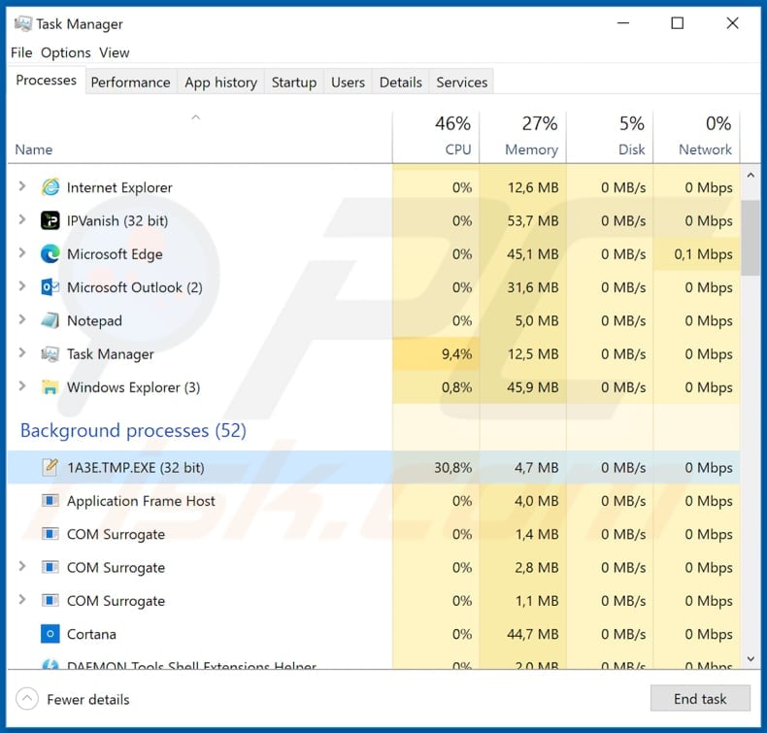Sort by the Name column header
767x733 pixels.
coord(200,136)
